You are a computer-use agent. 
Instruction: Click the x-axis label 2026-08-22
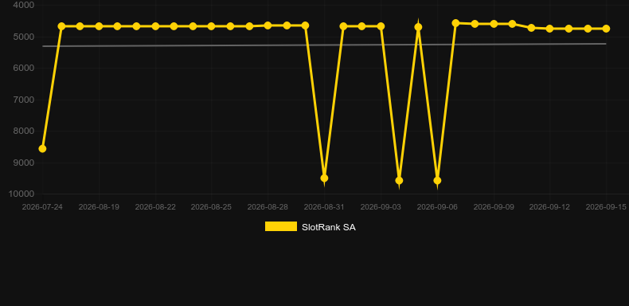point(155,207)
